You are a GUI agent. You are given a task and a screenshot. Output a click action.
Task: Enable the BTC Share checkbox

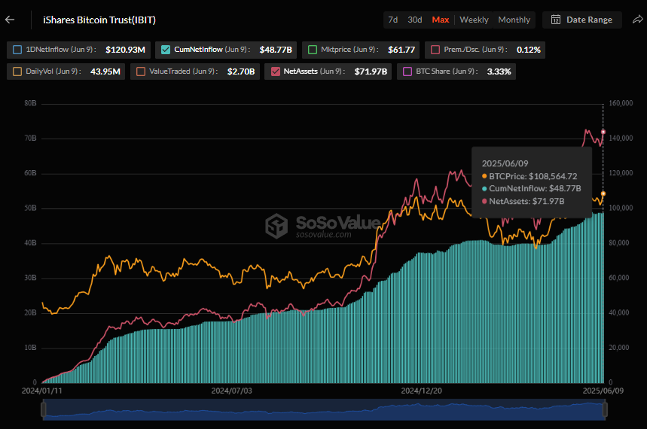coord(407,71)
